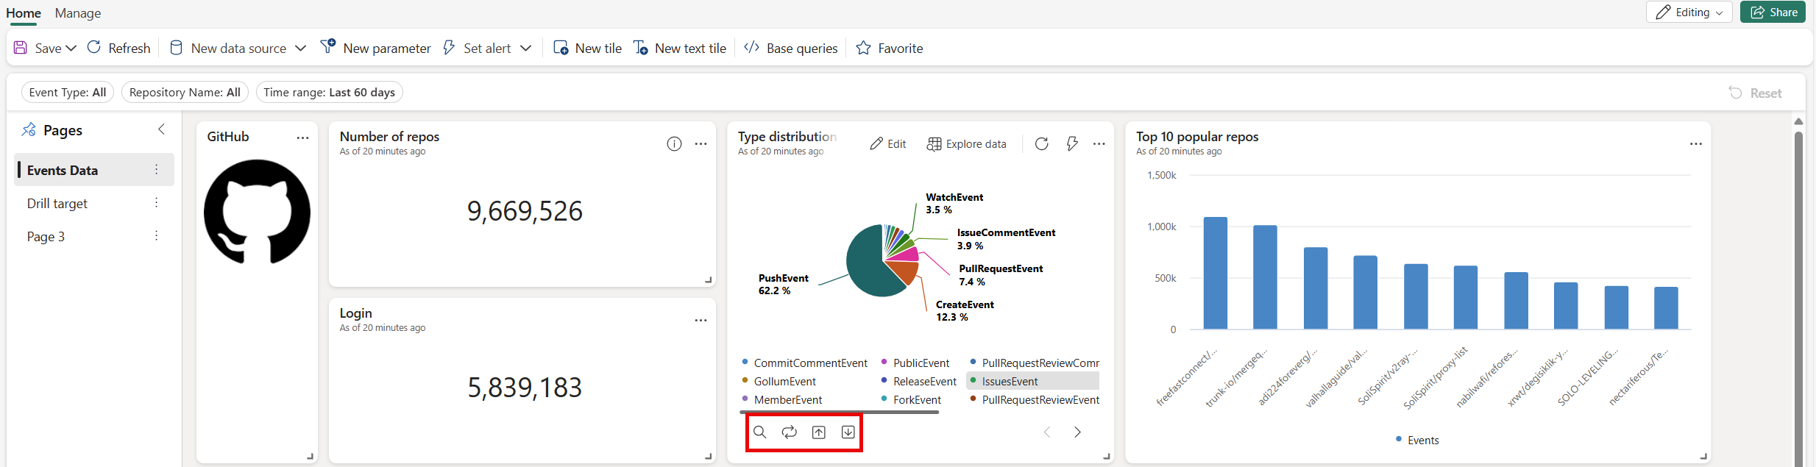
Task: Click the invert selection icon under the legend
Action: (790, 432)
